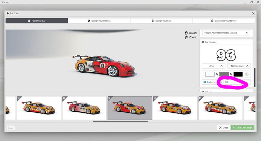Open the People Against Distracted Driving dropdown
Screen dimensions: 261x141
[226, 33]
